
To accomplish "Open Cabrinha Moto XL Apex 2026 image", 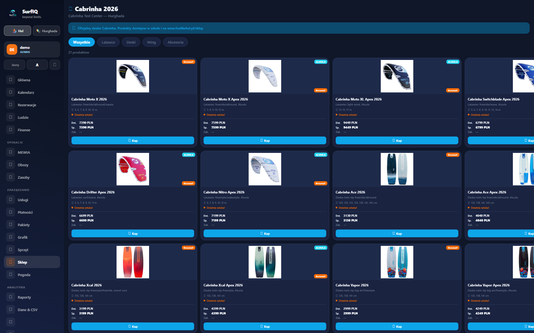I will [397, 76].
